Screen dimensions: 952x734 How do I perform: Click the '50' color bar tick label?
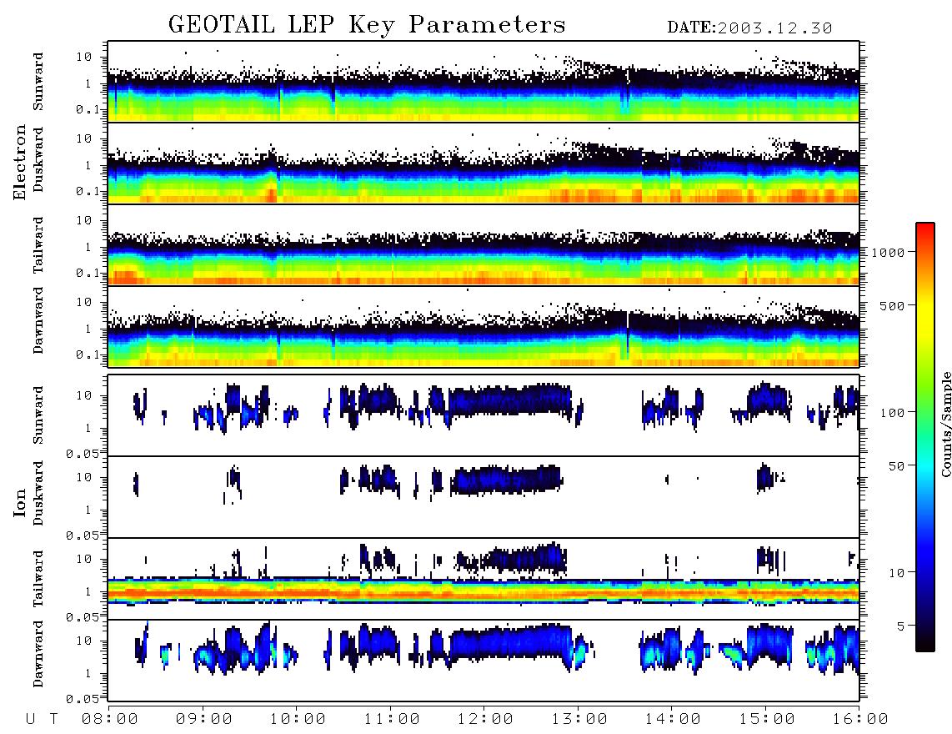pos(896,466)
